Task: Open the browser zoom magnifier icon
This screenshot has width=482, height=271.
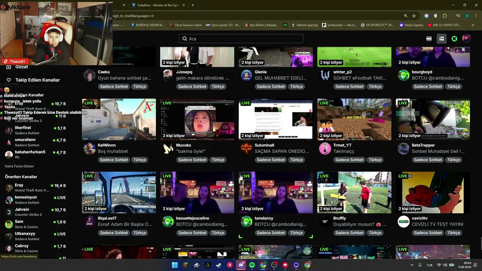Action: point(406,16)
